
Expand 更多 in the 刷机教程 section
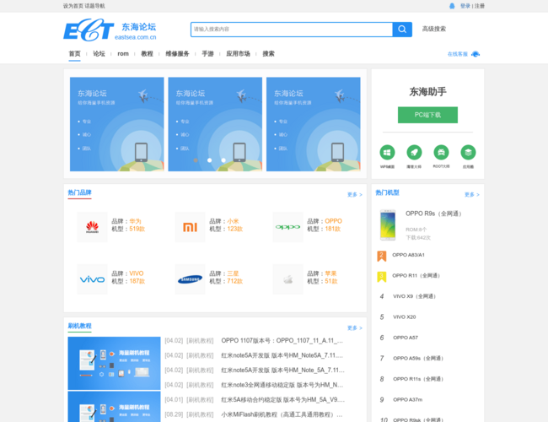(x=354, y=327)
